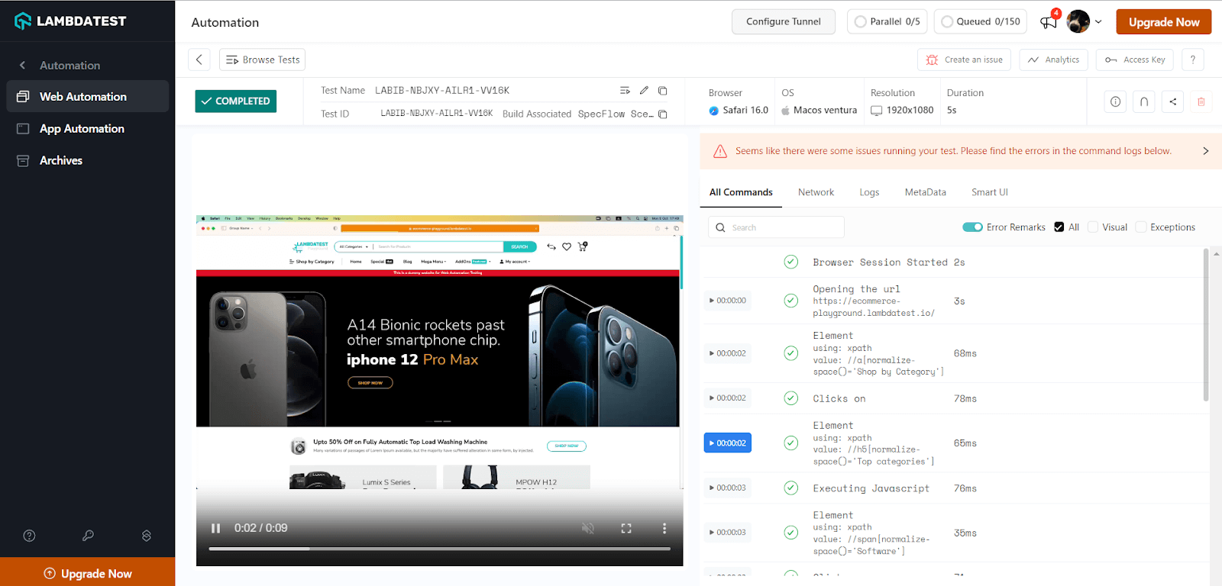Check the Visual checkbox
The width and height of the screenshot is (1222, 586).
[1093, 227]
